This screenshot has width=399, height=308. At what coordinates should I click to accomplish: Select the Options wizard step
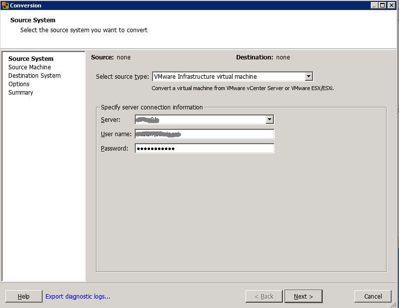pyautogui.click(x=19, y=84)
